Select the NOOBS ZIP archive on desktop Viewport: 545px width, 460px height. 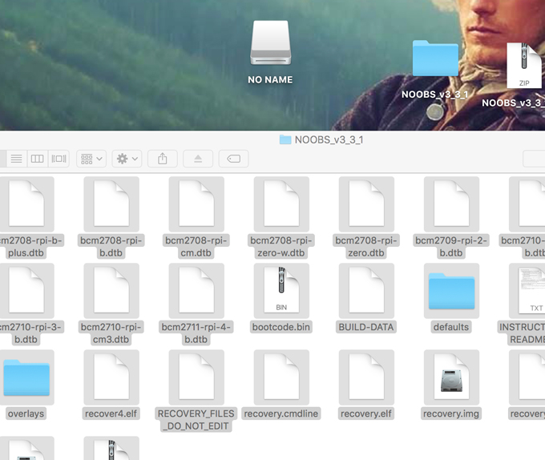(x=525, y=66)
